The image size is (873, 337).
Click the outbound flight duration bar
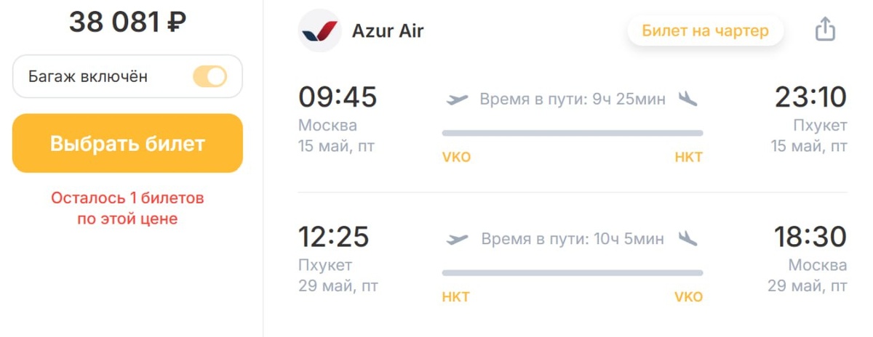point(573,133)
